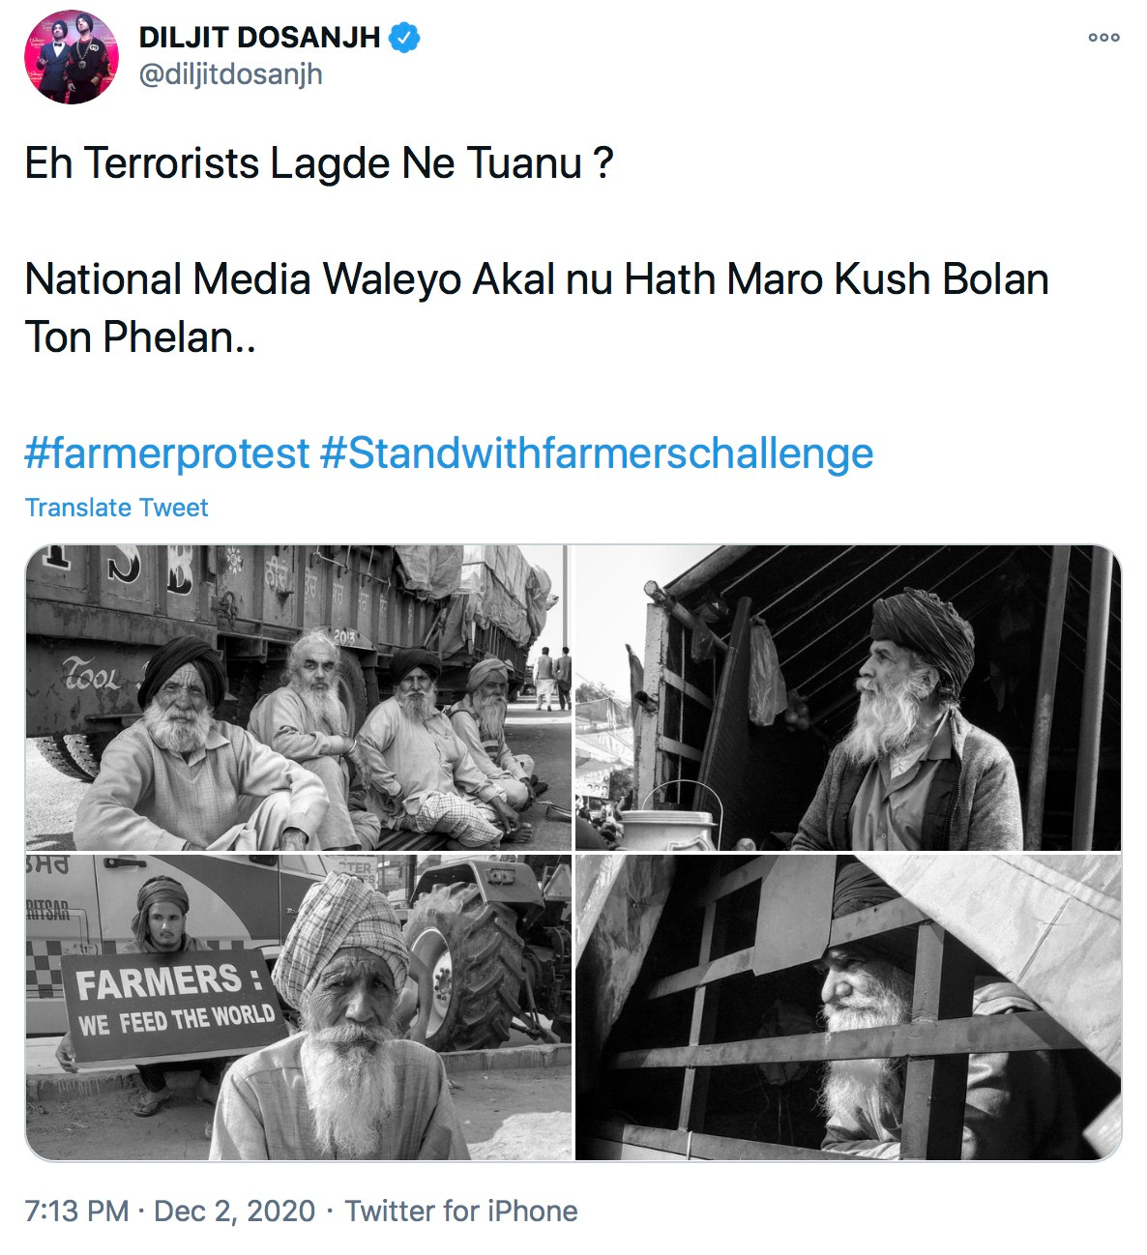Open the #Standwithfarmerschallenge hashtag

[x=597, y=452]
